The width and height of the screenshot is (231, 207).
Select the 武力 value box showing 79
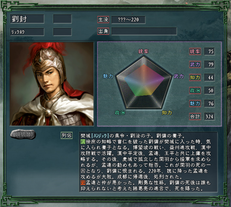point(209,64)
